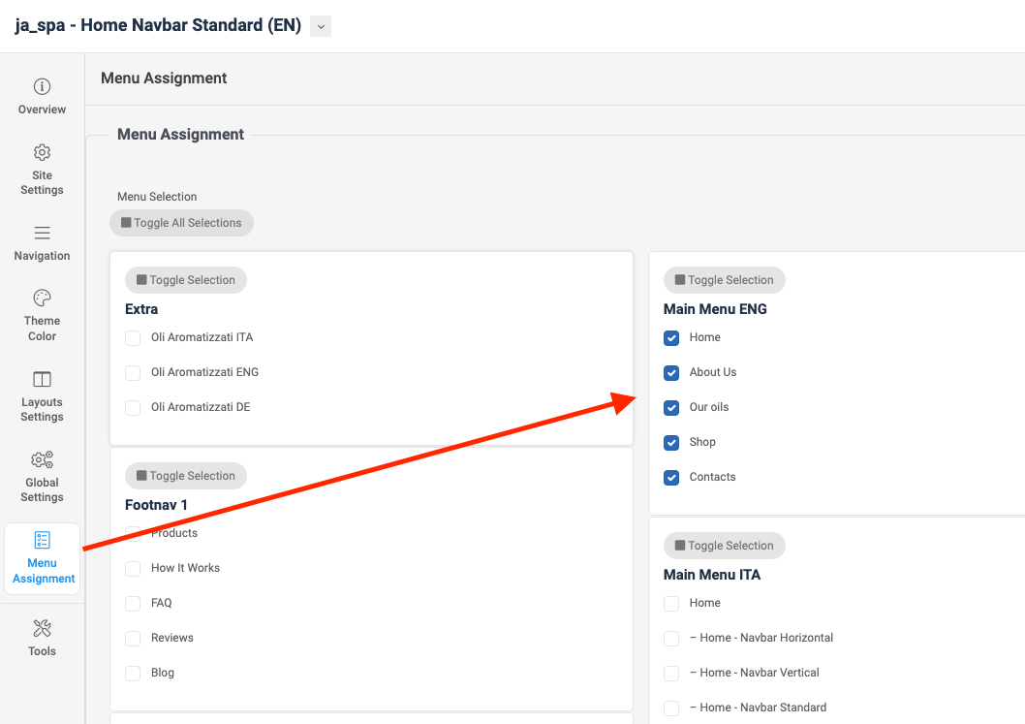Open Navigation hamburger icon
The width and height of the screenshot is (1025, 724).
pyautogui.click(x=42, y=234)
